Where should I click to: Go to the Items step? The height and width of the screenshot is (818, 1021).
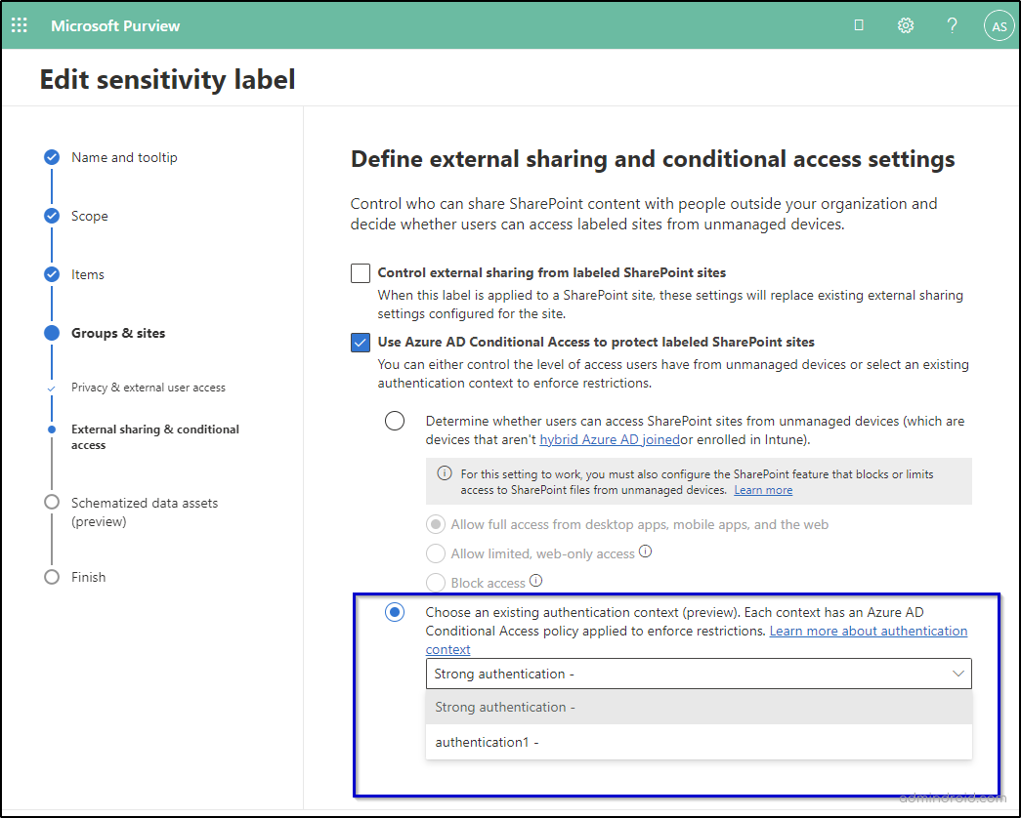click(x=87, y=274)
